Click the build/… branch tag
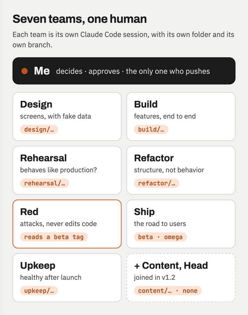The image size is (248, 315). click(151, 129)
